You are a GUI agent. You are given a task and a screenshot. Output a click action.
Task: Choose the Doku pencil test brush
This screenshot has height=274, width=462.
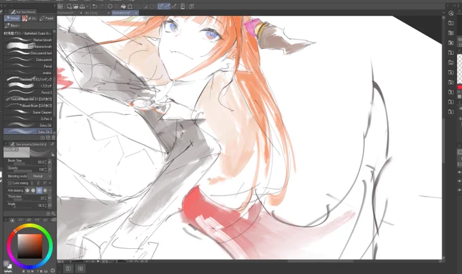pyautogui.click(x=29, y=53)
